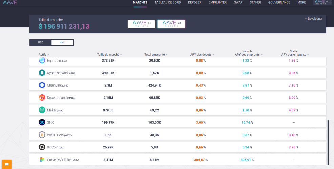The height and width of the screenshot is (169, 334).
Task: Click the Maker MKR icon
Action: pyautogui.click(x=42, y=110)
